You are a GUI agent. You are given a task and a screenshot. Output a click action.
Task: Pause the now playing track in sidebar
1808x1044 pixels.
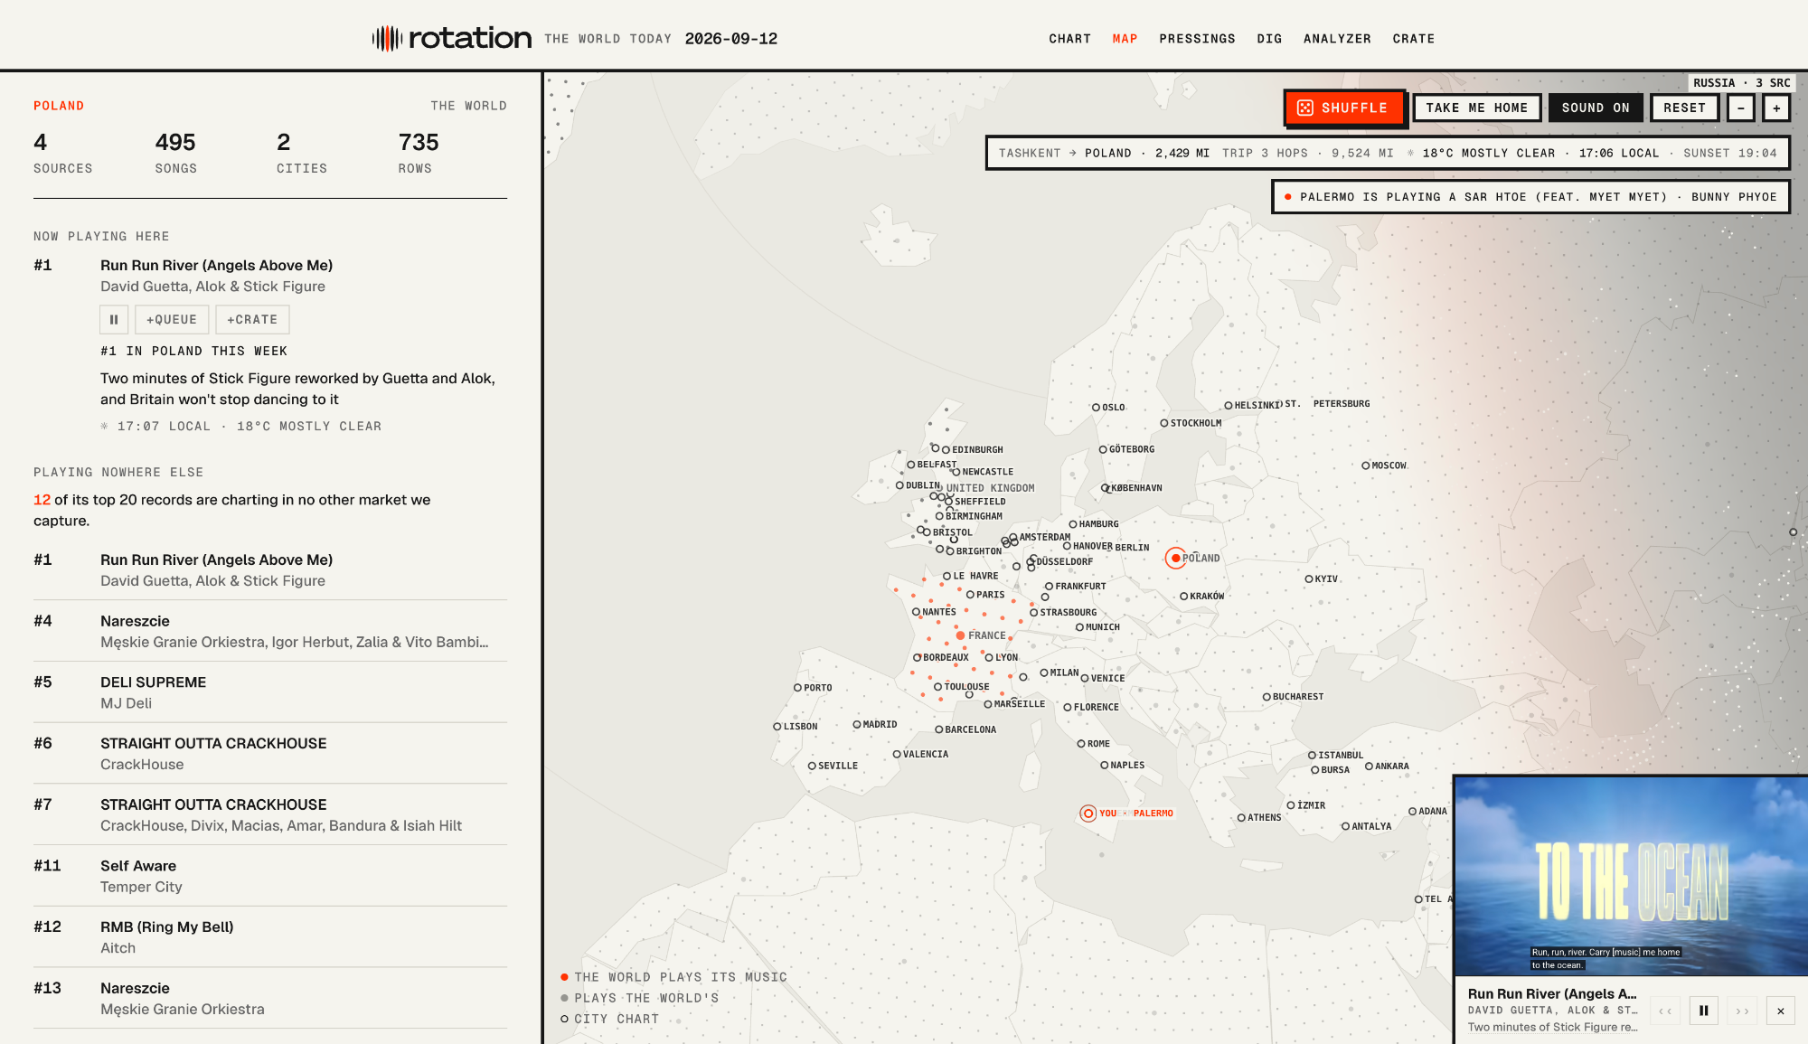click(114, 320)
